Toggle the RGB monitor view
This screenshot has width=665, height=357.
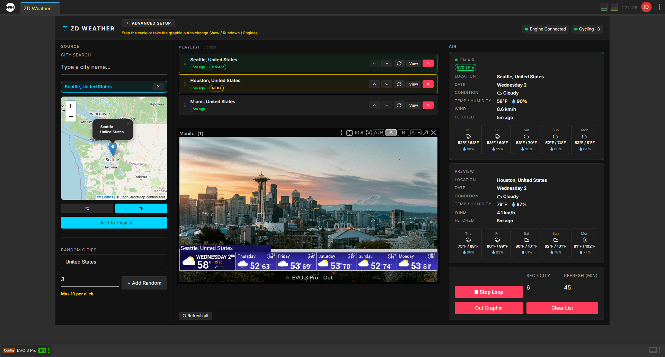pos(359,133)
